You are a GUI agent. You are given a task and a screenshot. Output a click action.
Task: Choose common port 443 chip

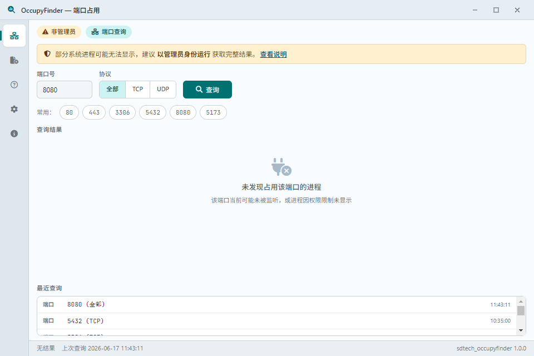point(94,112)
